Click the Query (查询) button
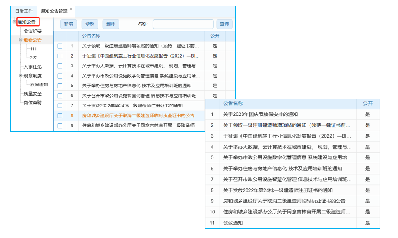Screen dimensions: 398x238 point(224,24)
